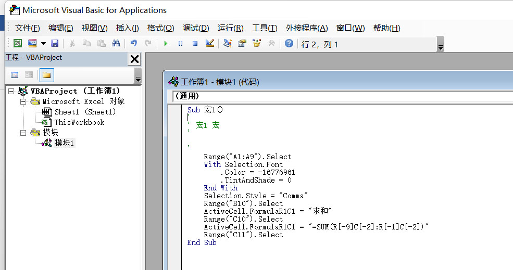Click the .Color = -16776961 line
The width and height of the screenshot is (513, 270).
click(257, 172)
